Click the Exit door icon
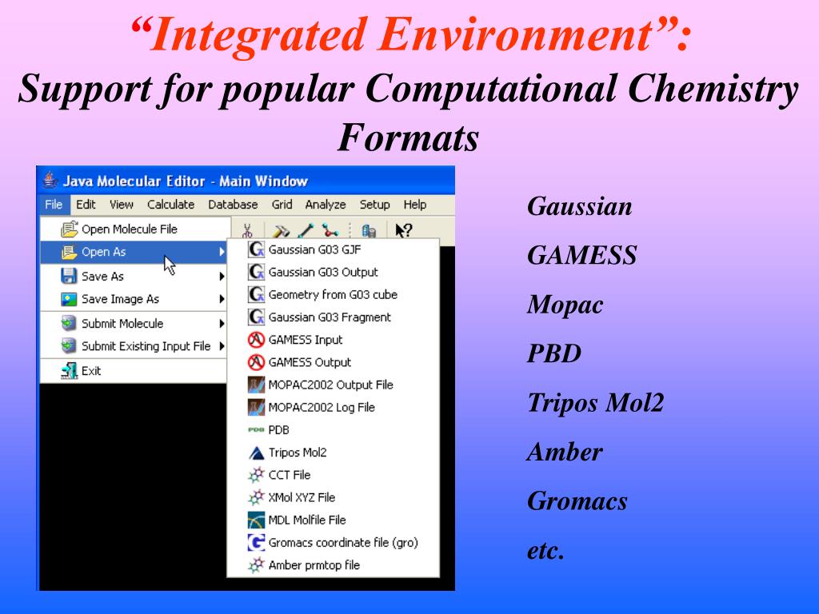819x614 pixels. (x=69, y=371)
